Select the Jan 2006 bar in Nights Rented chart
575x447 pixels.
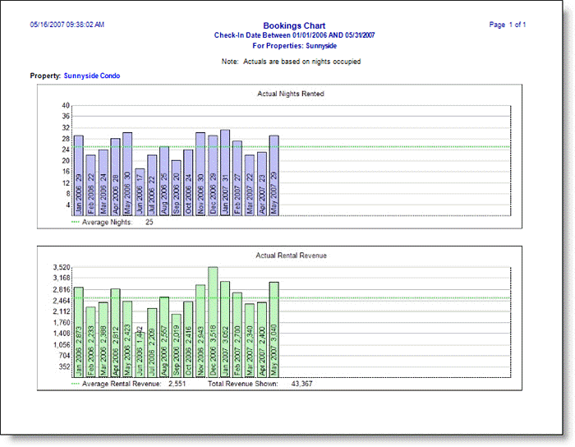79,176
